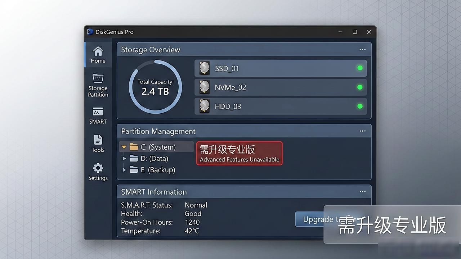Minimize the DiskGenius Pro window
This screenshot has width=461, height=259.
coord(340,32)
